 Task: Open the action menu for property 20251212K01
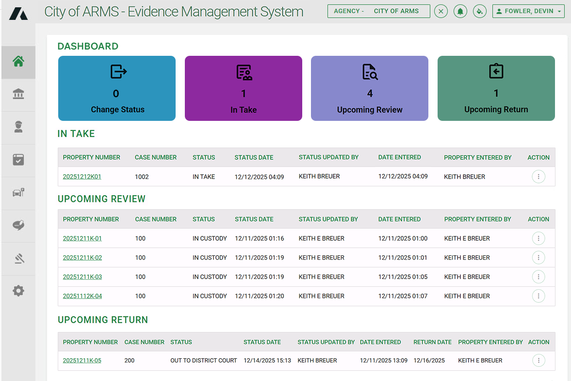538,177
